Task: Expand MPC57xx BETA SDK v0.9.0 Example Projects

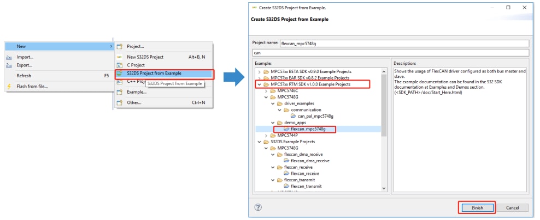Action: 259,71
